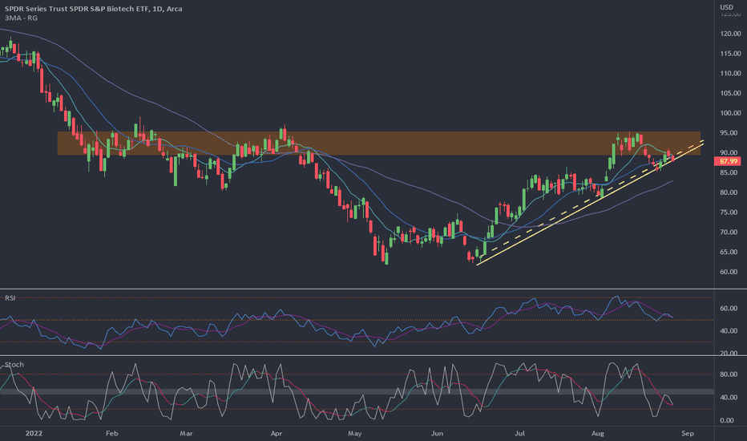Click the RSI 60.00 scale label

(729, 309)
